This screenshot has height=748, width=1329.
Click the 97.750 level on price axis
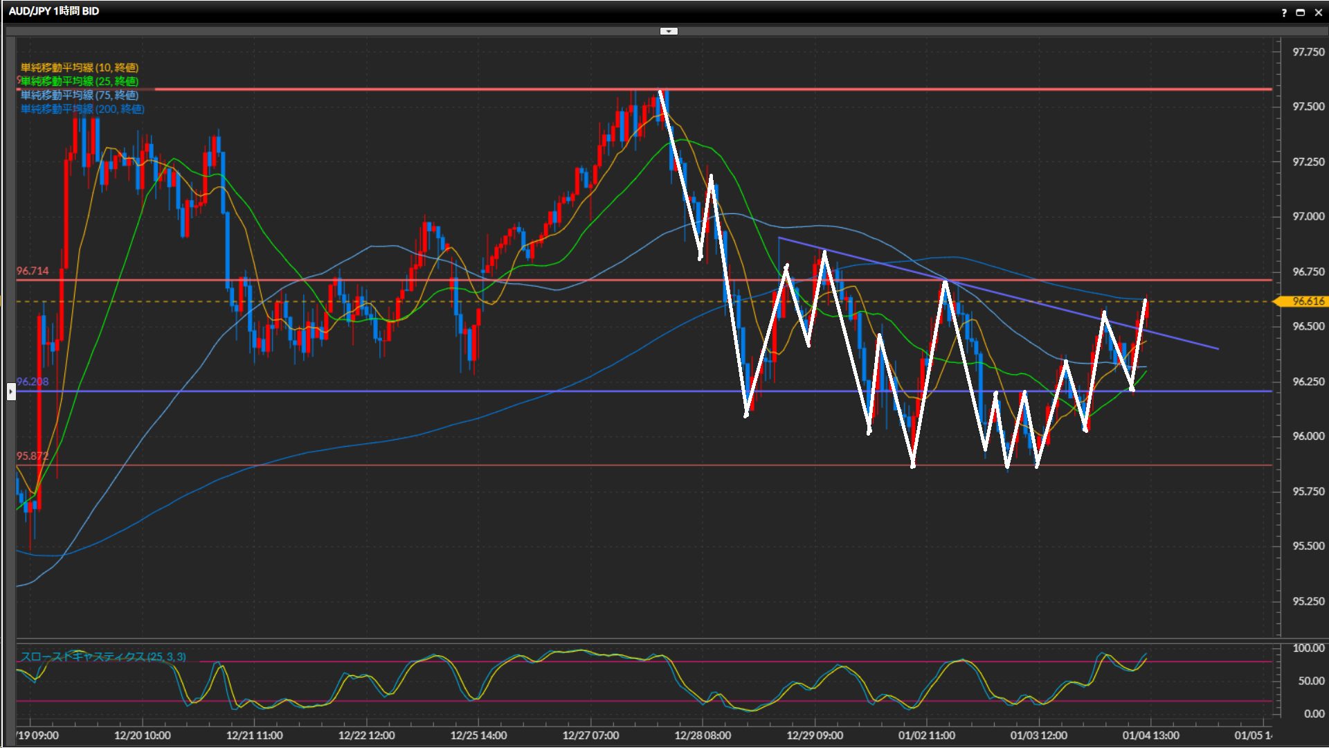coord(1308,52)
